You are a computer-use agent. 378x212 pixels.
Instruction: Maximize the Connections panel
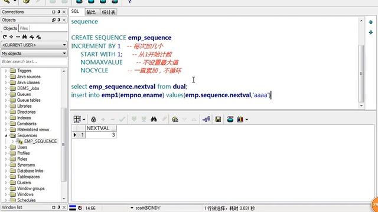tap(54, 12)
